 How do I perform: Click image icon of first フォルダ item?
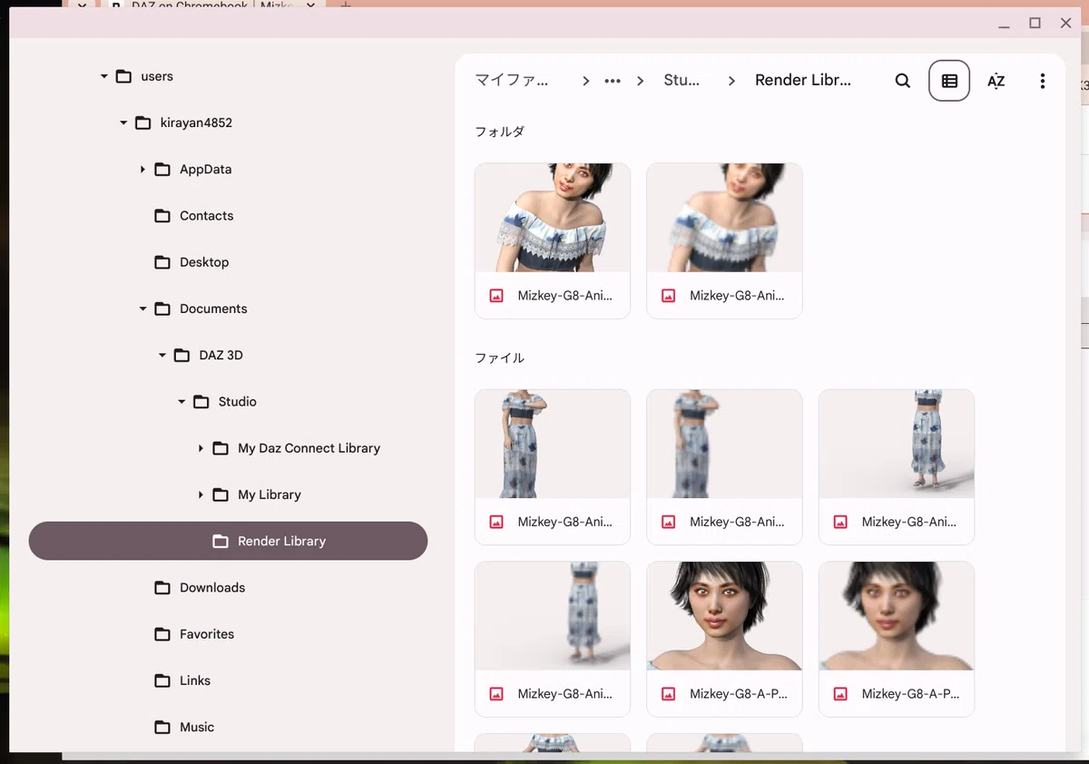pyautogui.click(x=496, y=296)
